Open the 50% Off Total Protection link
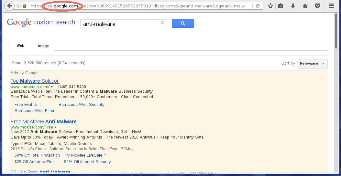Screen dimensions: 341x176 pyautogui.click(x=37, y=155)
